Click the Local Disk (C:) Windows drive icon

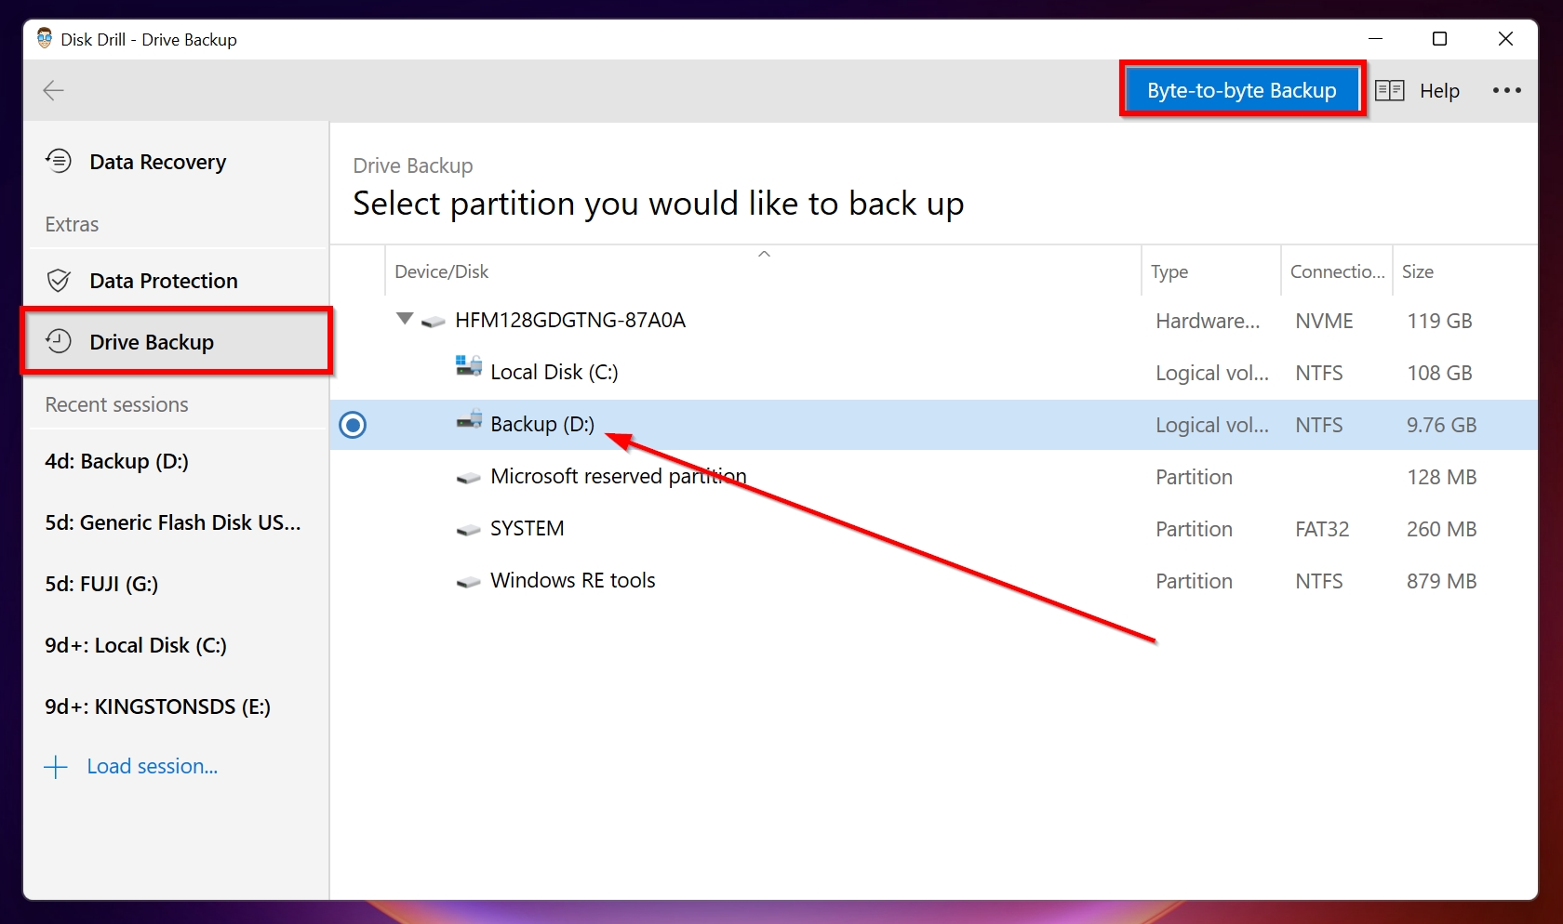tap(469, 365)
